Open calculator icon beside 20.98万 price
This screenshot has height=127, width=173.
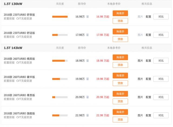pos(88,97)
